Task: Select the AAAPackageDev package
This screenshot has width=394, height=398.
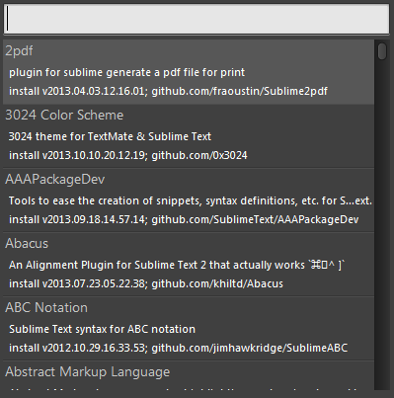Action: click(55, 180)
